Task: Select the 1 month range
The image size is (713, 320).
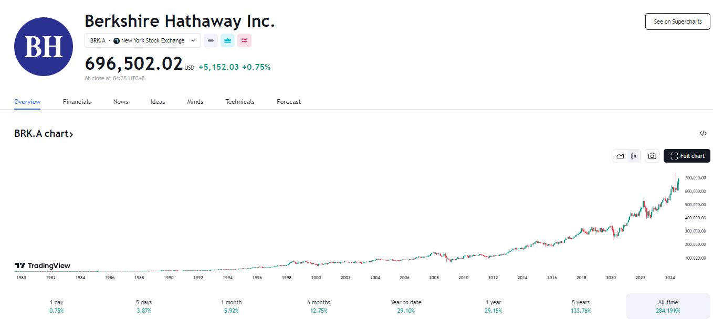Action: click(231, 306)
